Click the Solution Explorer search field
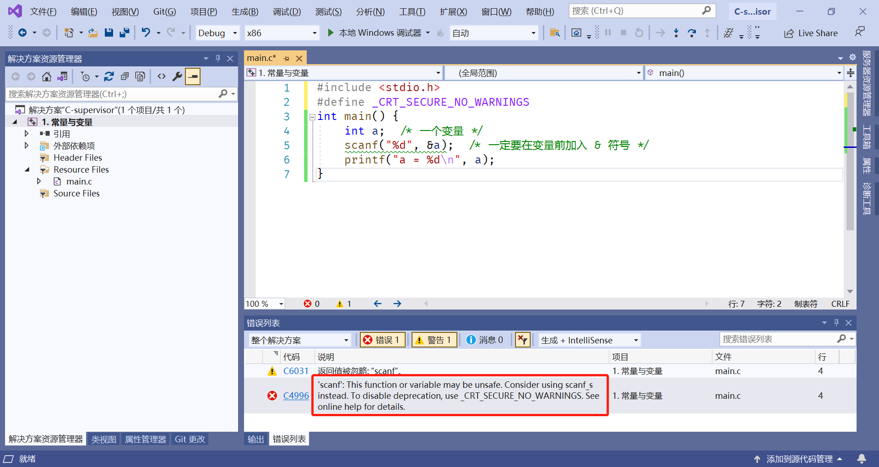 [121, 94]
